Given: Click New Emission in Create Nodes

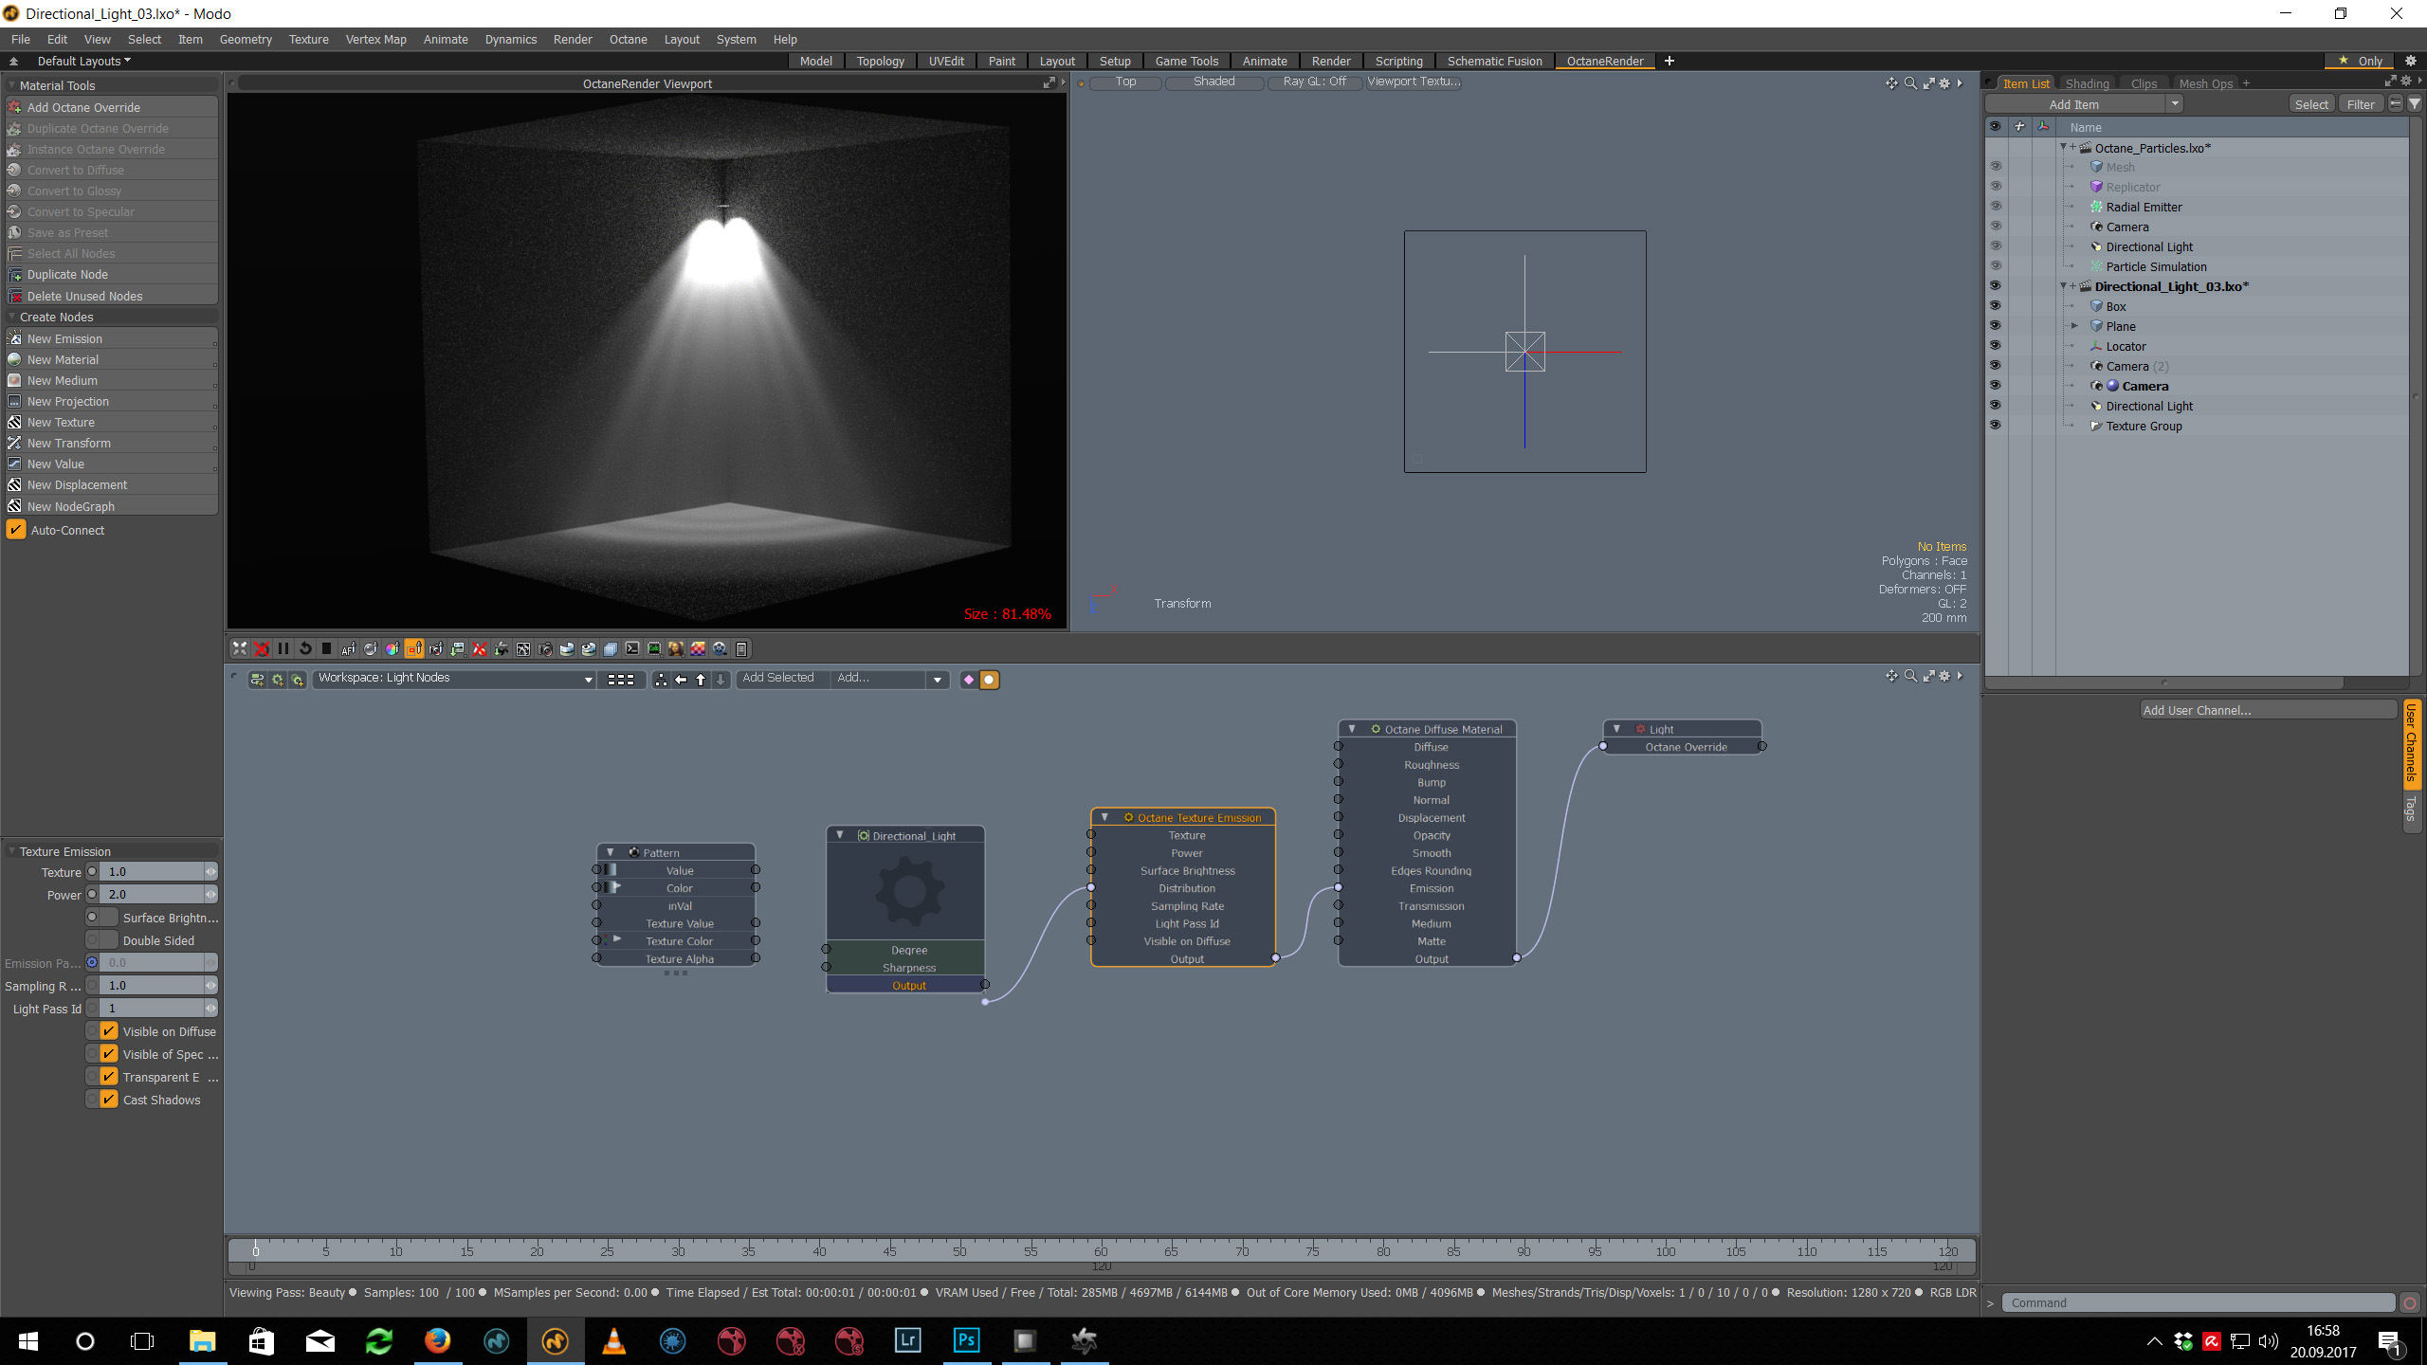Looking at the screenshot, I should click(64, 338).
